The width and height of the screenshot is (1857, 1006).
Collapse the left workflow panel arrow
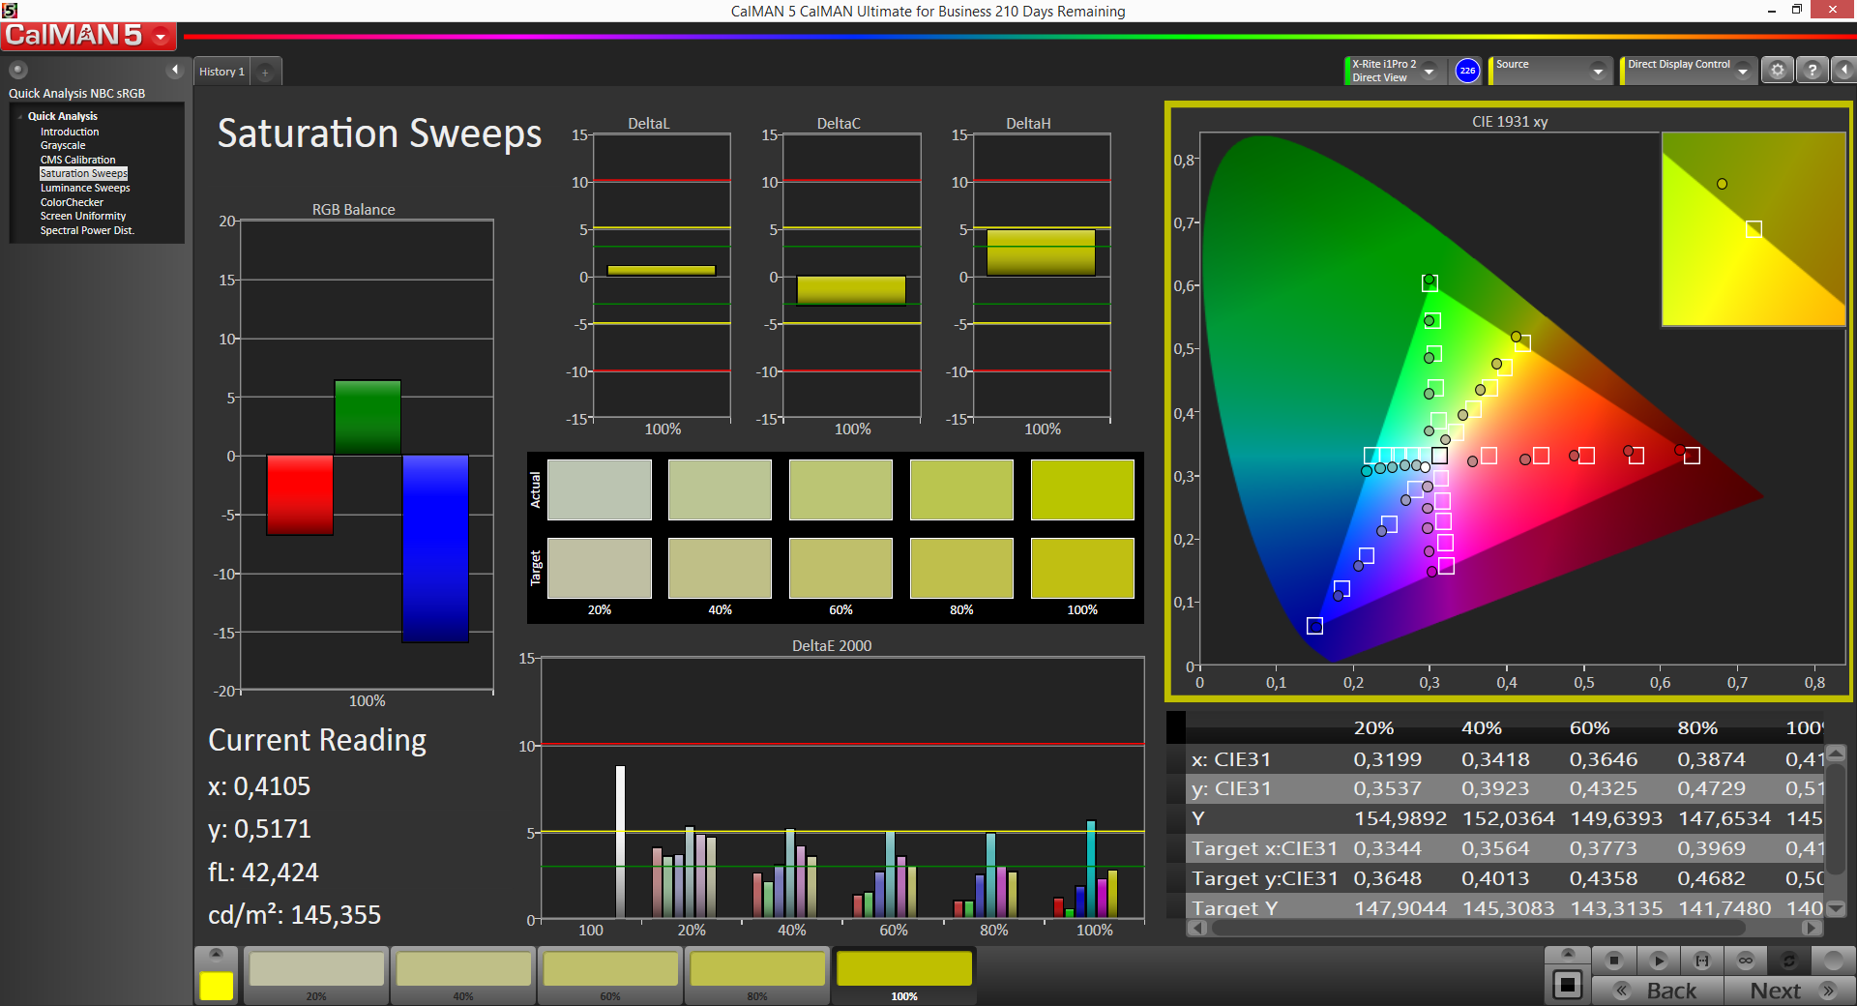175,70
